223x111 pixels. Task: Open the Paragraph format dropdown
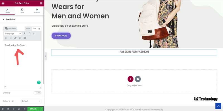pos(13,34)
